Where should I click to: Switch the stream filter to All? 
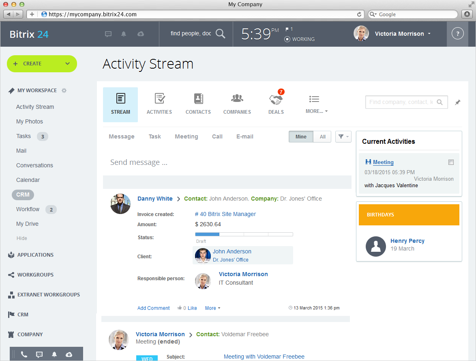tap(322, 136)
